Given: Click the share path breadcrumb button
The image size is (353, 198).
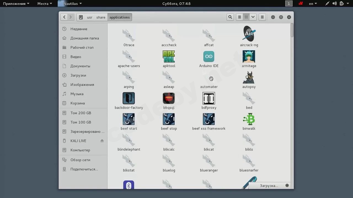Looking at the screenshot, I should (101, 17).
